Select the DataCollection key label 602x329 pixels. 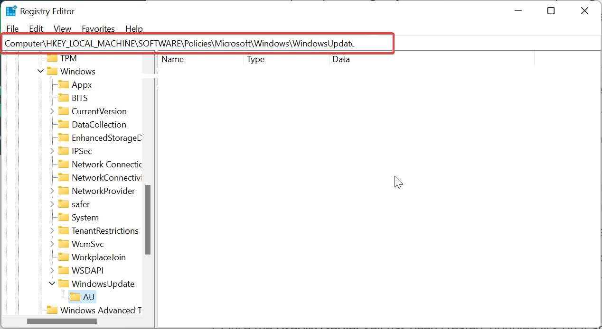(x=99, y=125)
